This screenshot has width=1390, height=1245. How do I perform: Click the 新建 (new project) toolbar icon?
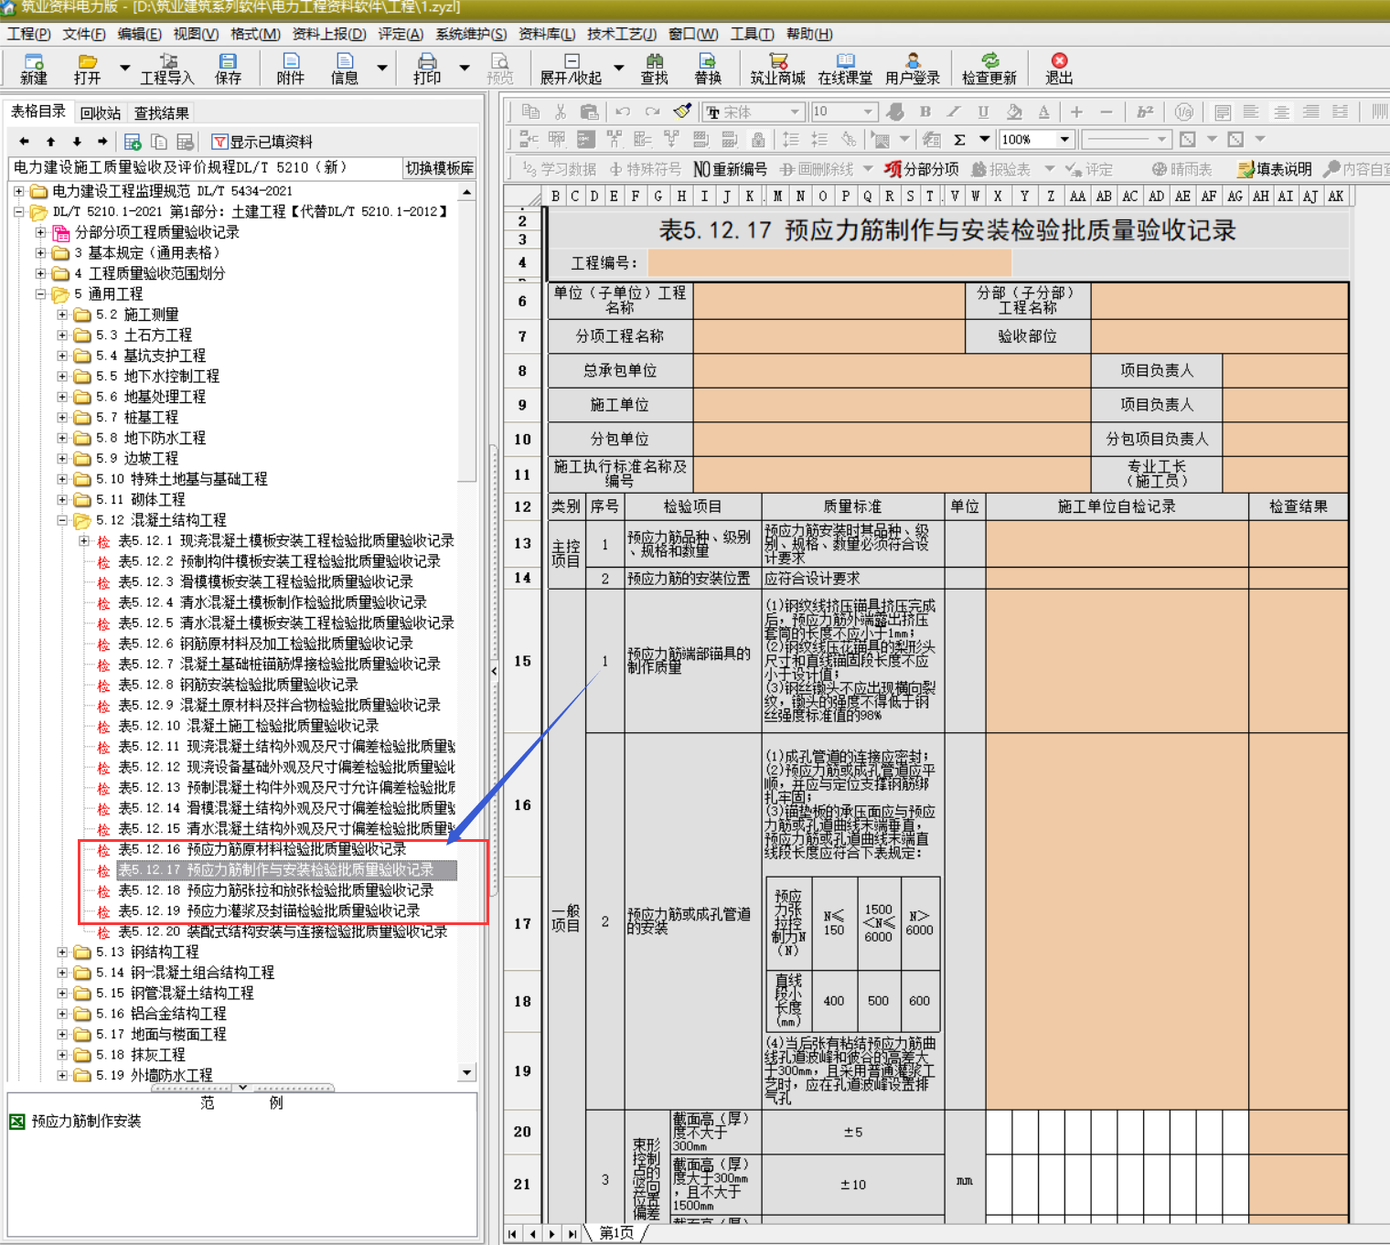pos(34,69)
